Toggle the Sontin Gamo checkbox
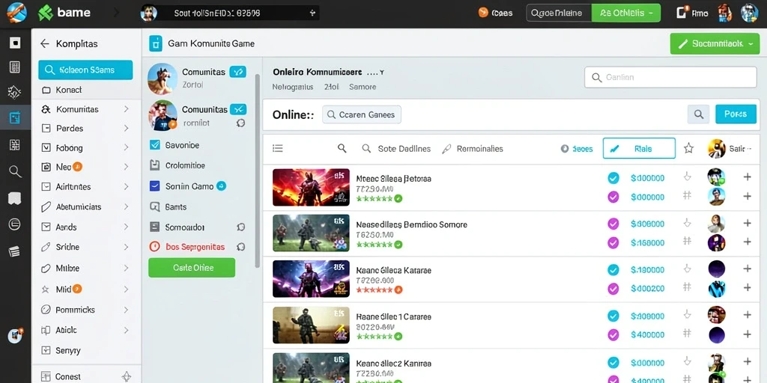767x383 pixels. click(x=154, y=186)
